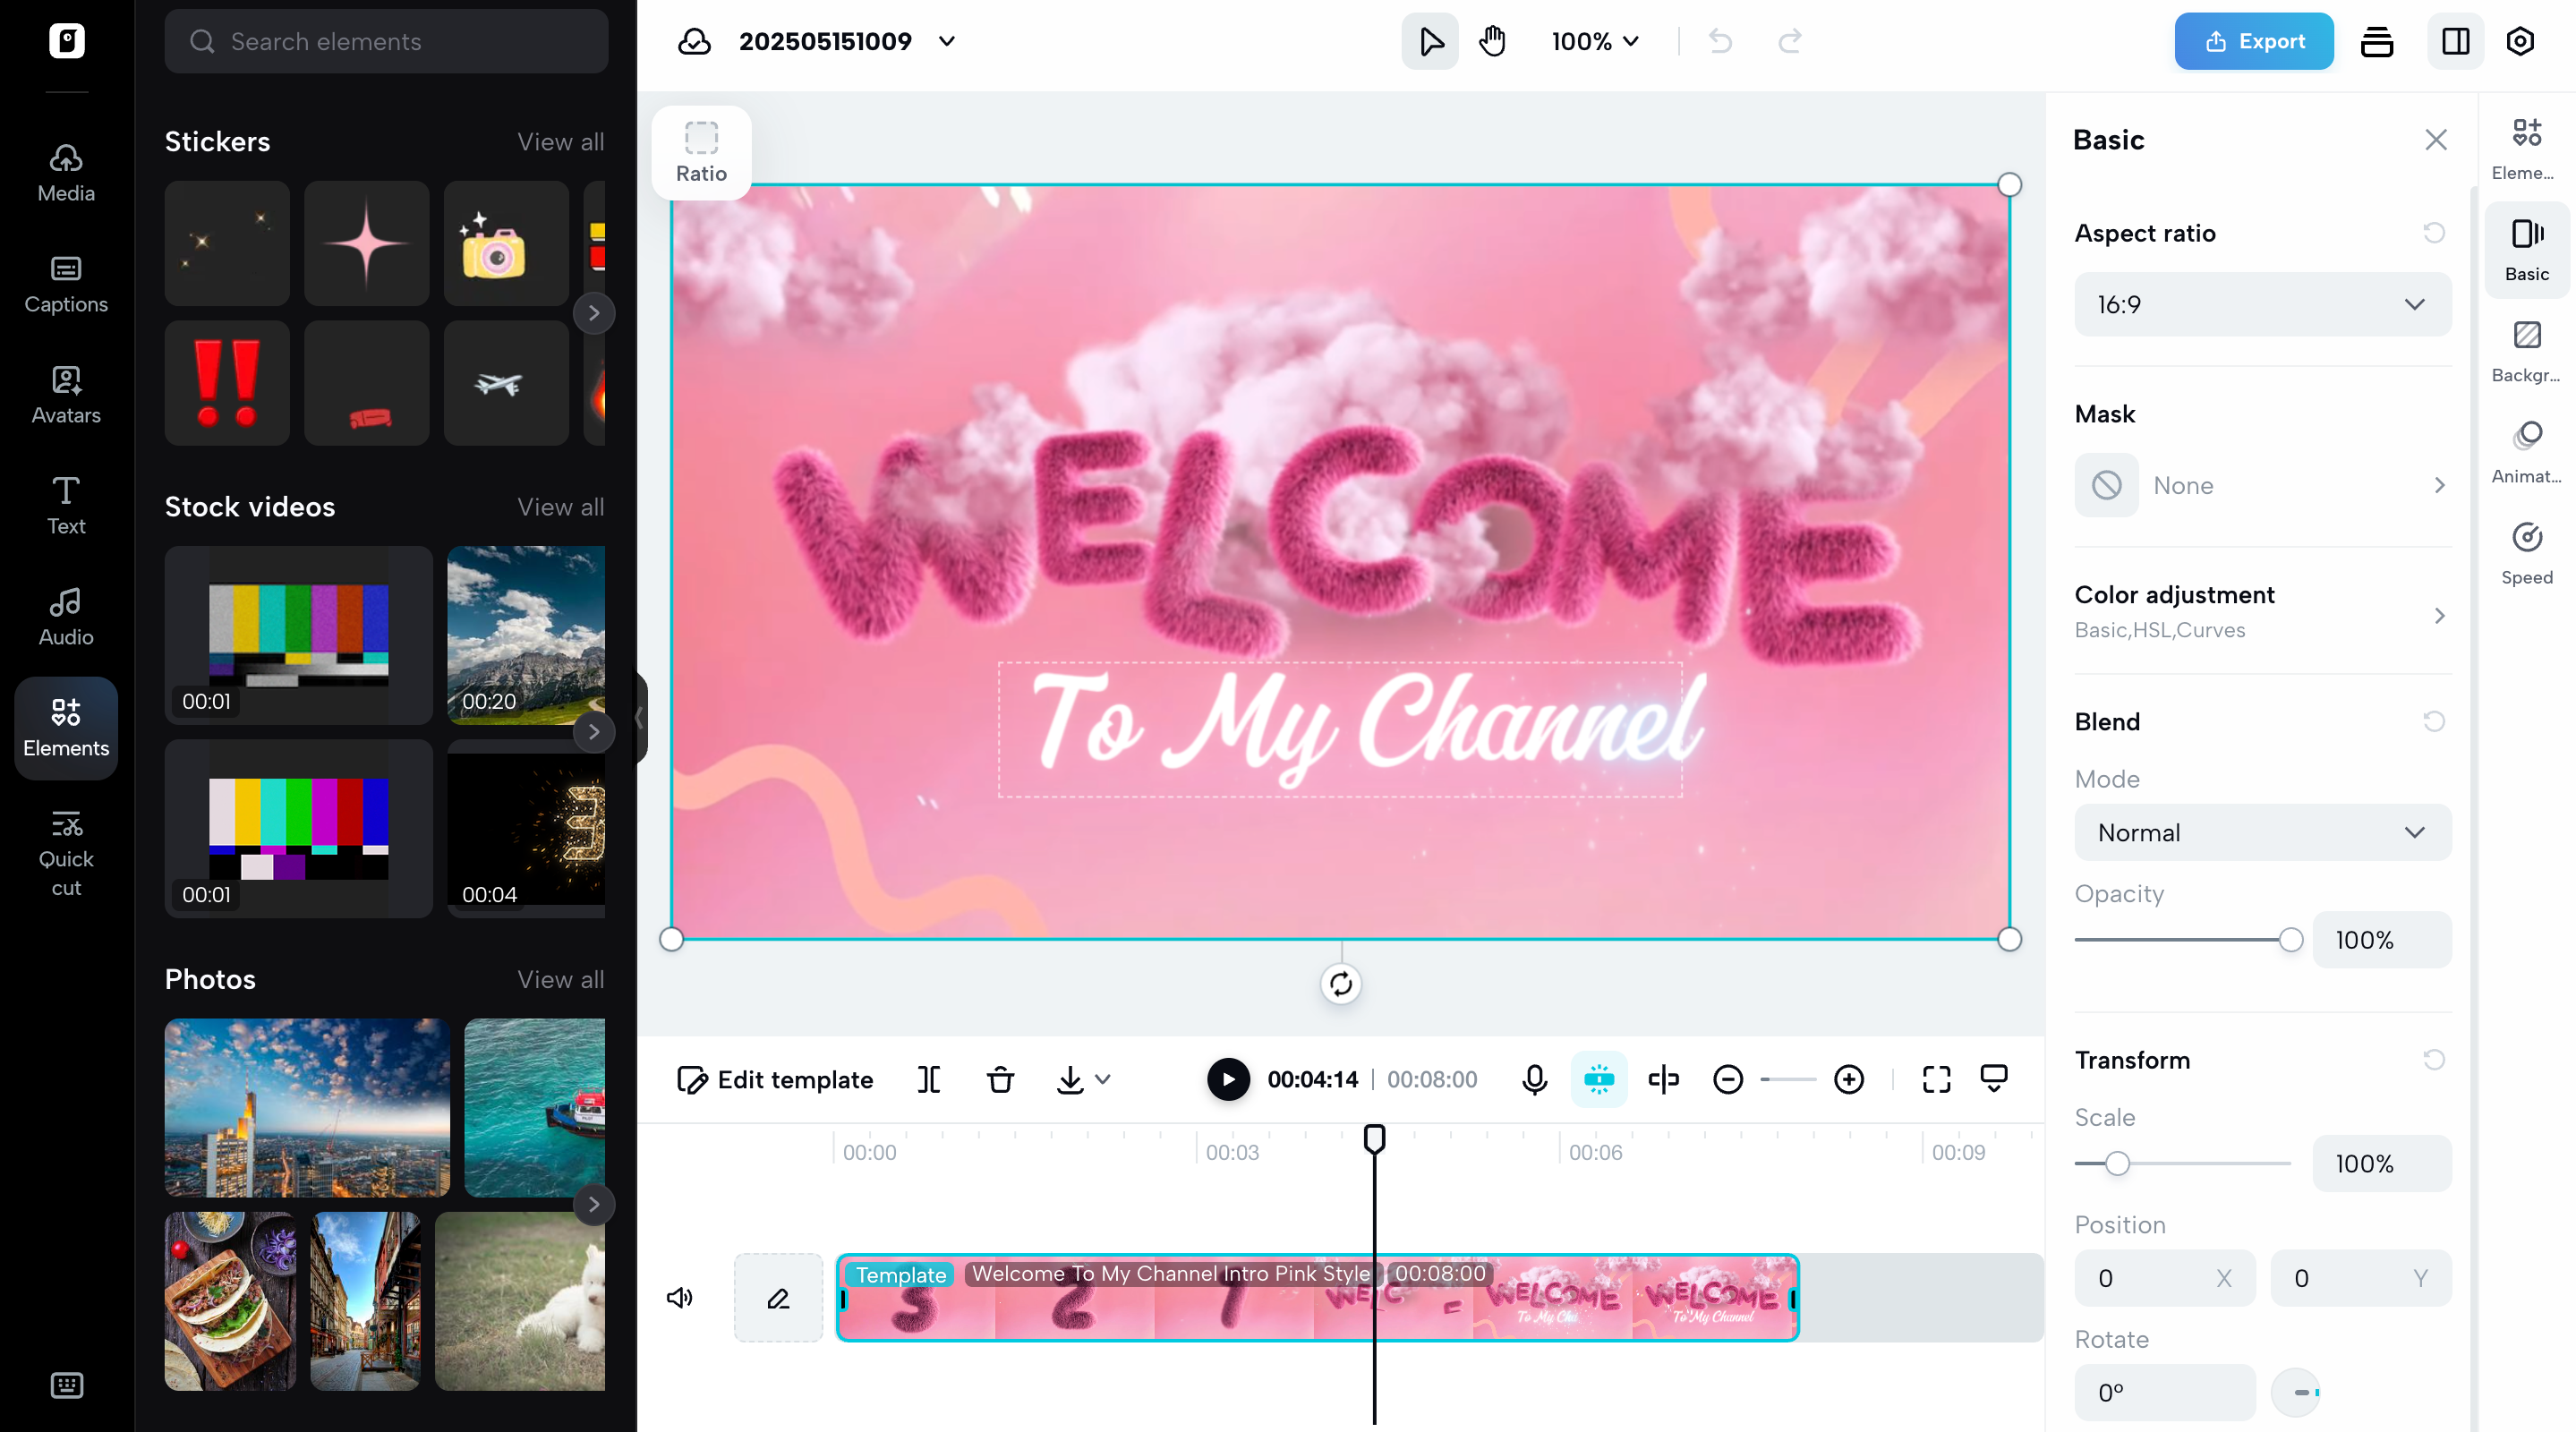Mute the track volume speaker
The width and height of the screenshot is (2576, 1432).
[680, 1297]
